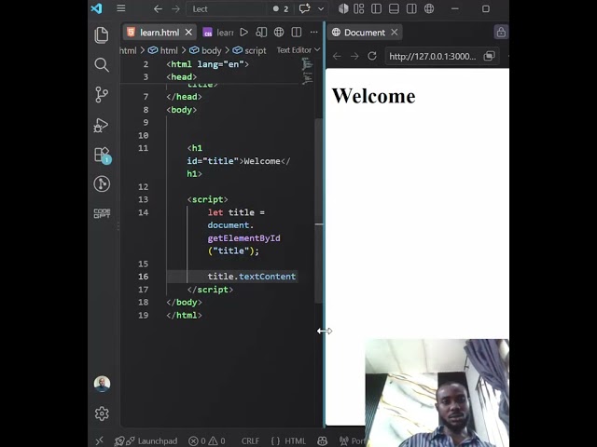This screenshot has height=447, width=597.
Task: Click the <script> tag on line 13
Action: (207, 199)
